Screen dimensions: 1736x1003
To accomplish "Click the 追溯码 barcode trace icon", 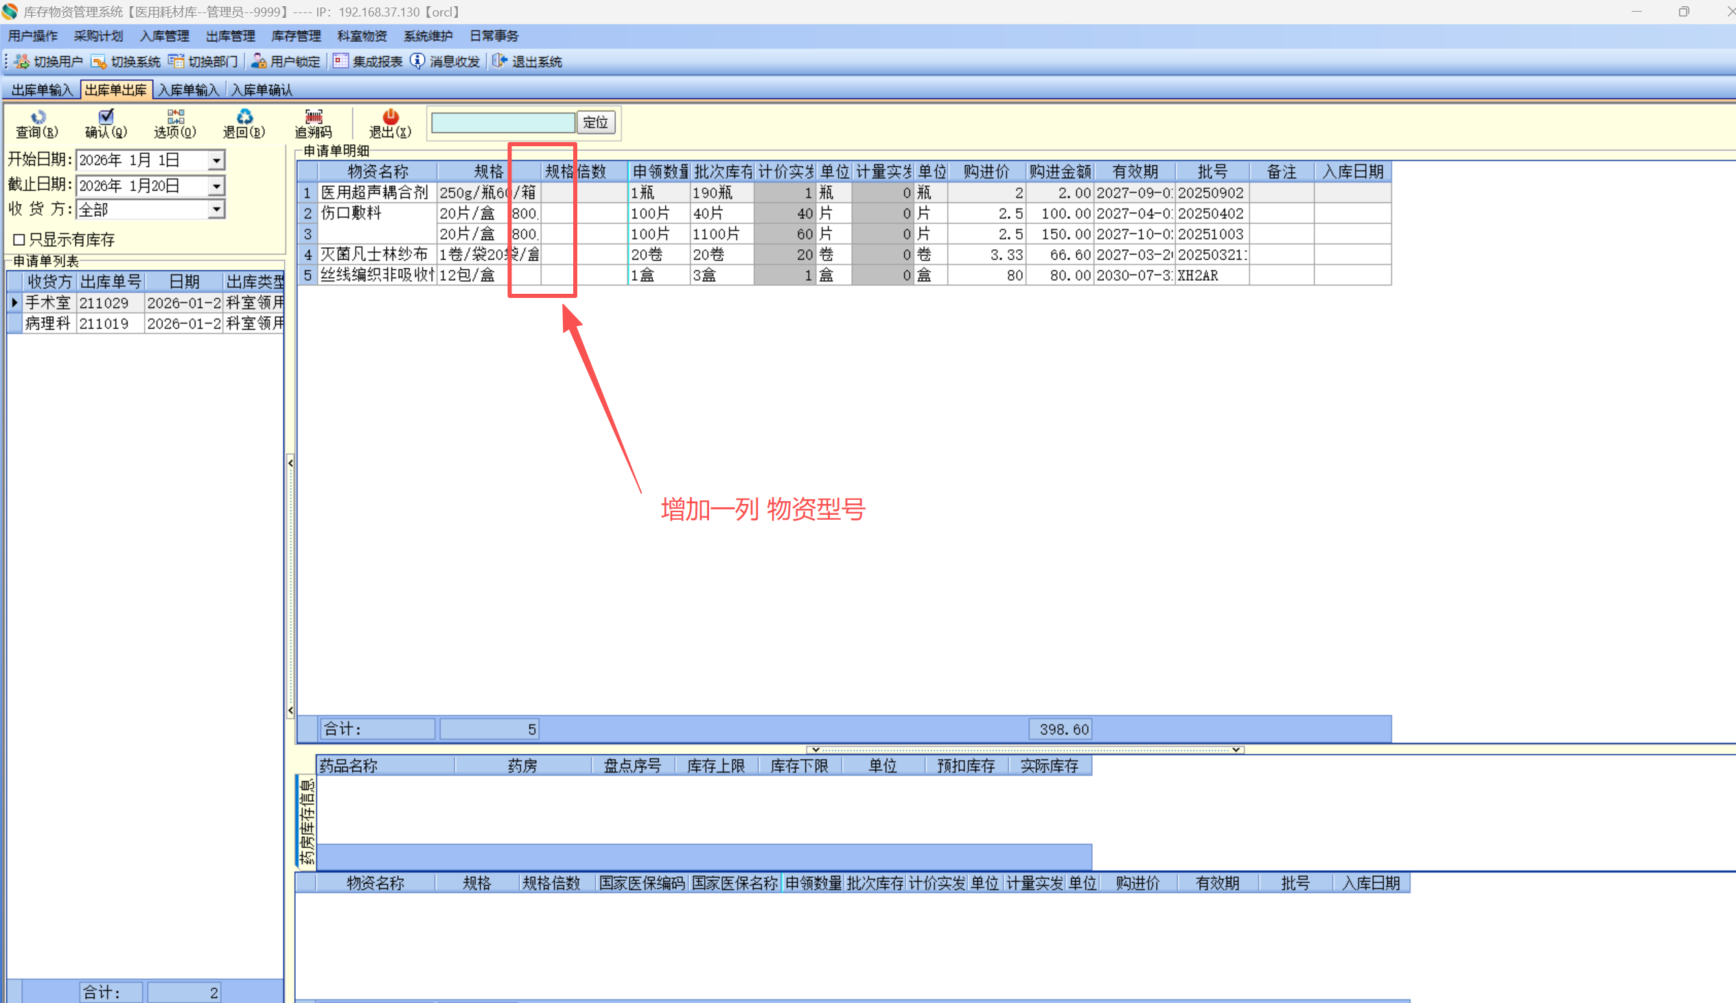I will point(313,117).
